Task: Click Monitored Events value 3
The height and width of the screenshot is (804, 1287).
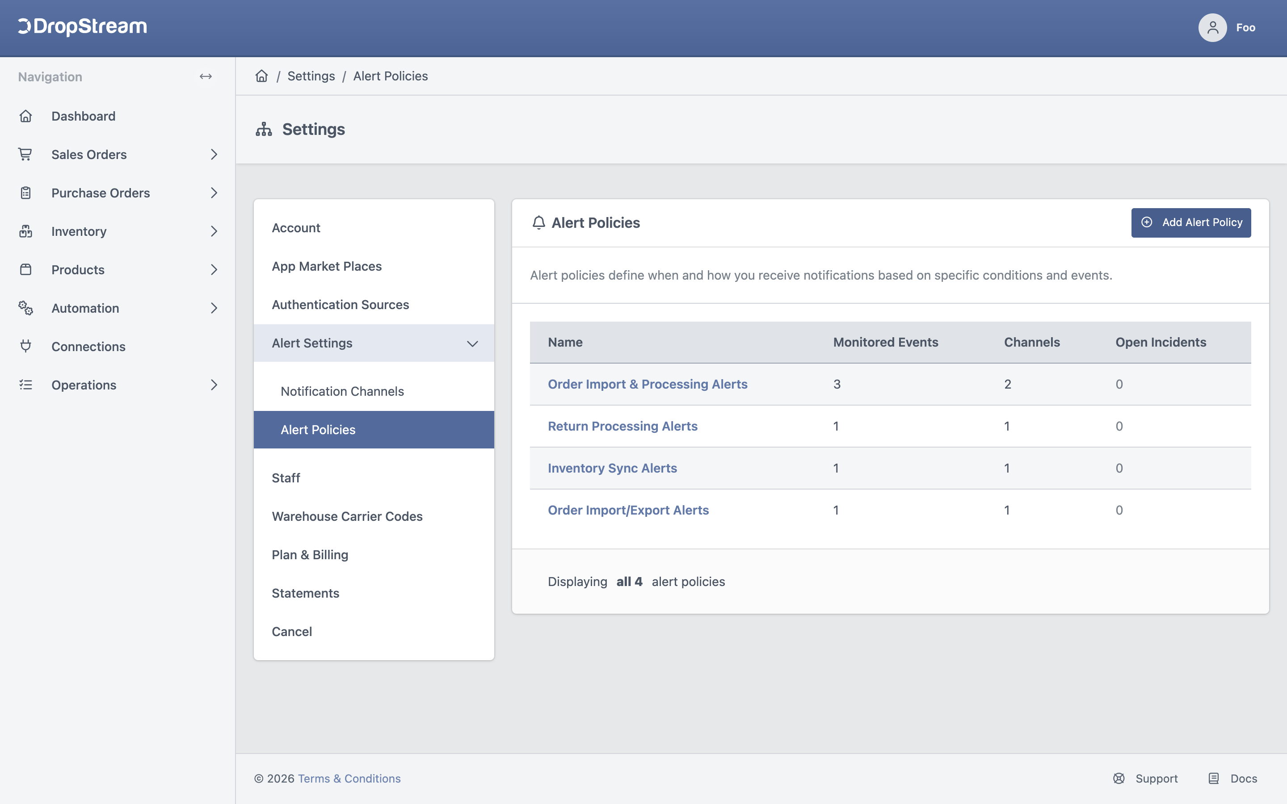Action: [837, 384]
